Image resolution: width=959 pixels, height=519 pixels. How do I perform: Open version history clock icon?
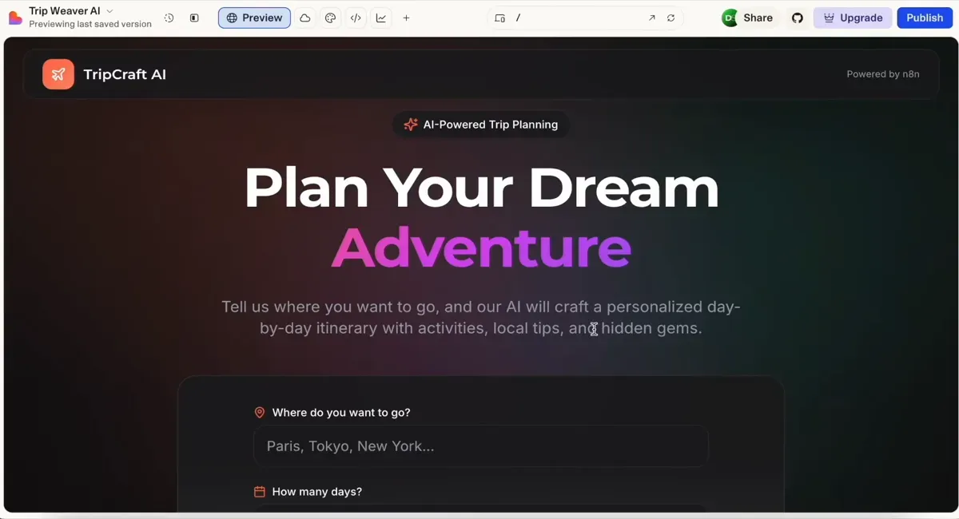tap(169, 18)
